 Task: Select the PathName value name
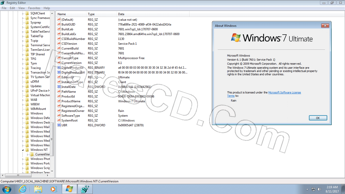[69, 92]
